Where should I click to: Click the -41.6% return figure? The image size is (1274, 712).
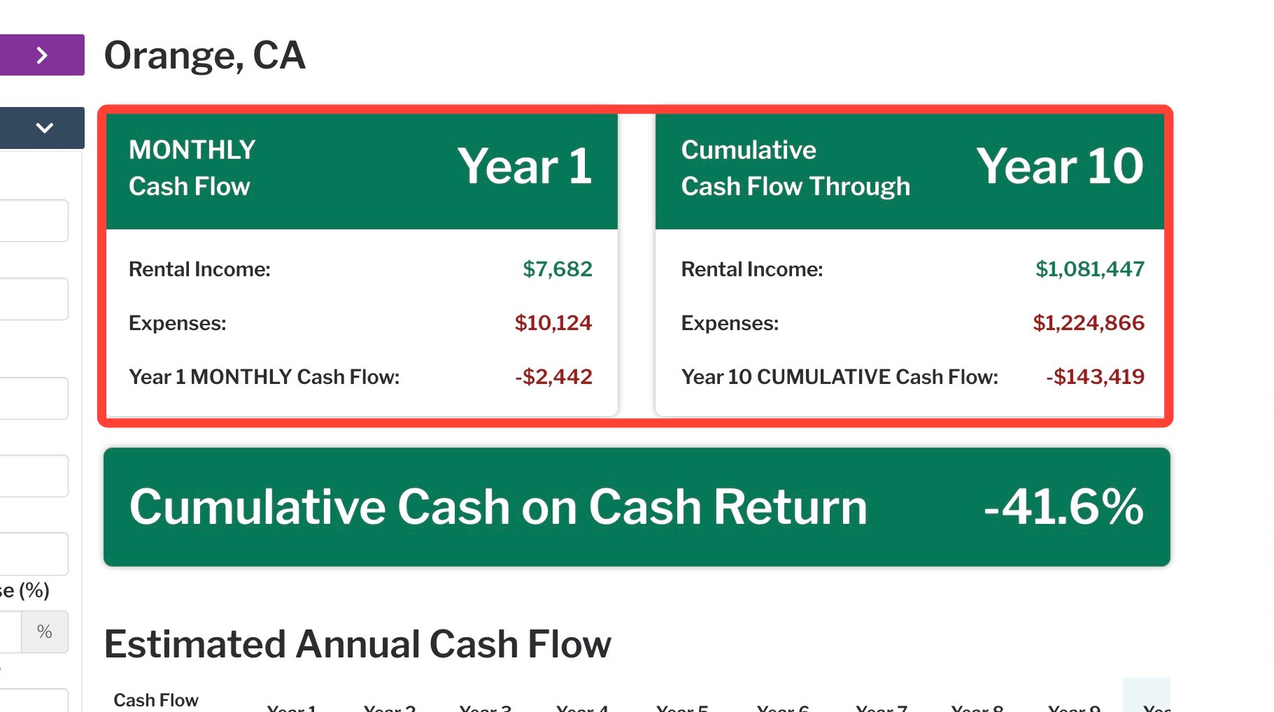(1063, 506)
